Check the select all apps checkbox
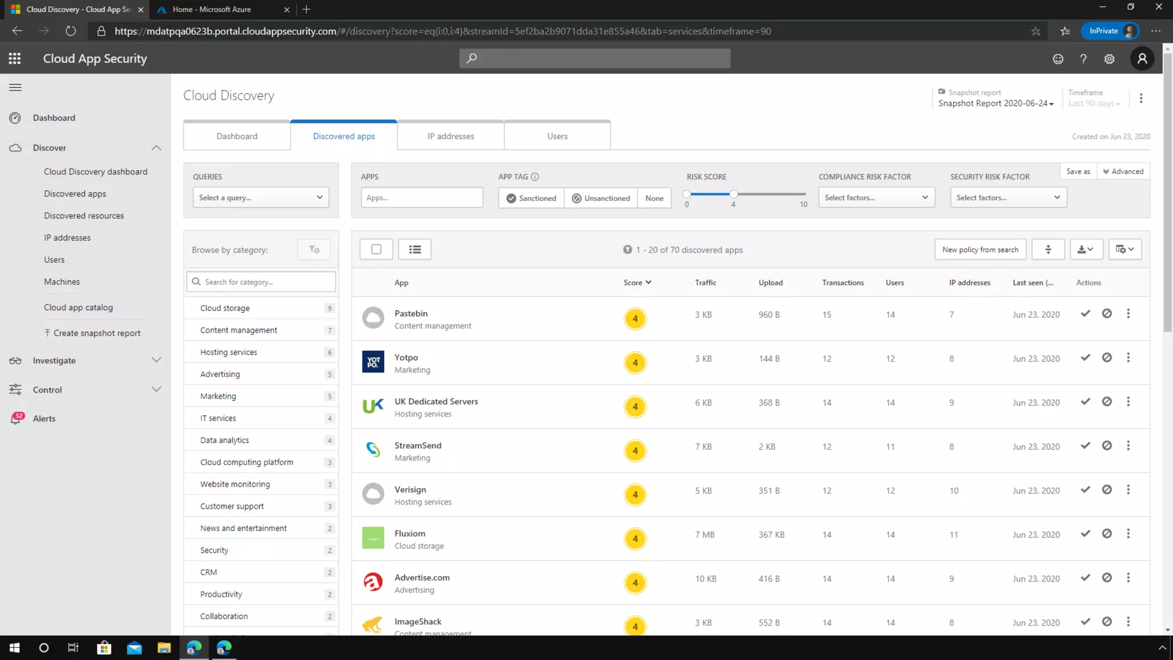 tap(376, 249)
